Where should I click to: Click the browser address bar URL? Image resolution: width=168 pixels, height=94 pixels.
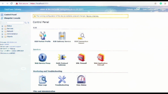(39, 3)
